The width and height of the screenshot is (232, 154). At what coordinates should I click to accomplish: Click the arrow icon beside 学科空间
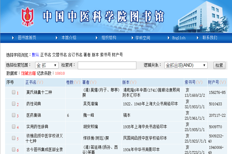pyautogui.click(x=133, y=38)
